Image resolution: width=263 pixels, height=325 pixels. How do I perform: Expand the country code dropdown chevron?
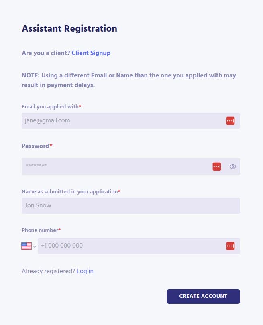point(35,246)
